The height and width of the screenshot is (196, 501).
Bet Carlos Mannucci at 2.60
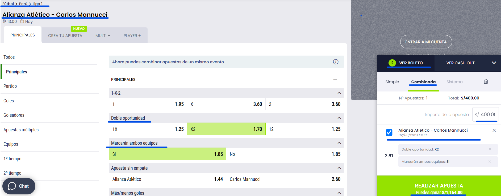[285, 179]
